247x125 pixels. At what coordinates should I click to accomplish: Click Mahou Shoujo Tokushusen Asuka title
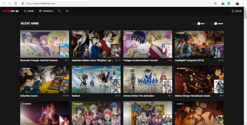coord(192,96)
